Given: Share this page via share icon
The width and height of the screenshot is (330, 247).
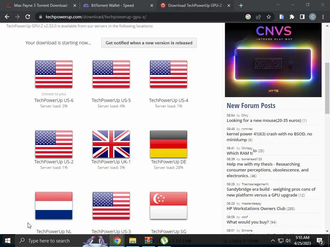Looking at the screenshot, I should point(258,17).
